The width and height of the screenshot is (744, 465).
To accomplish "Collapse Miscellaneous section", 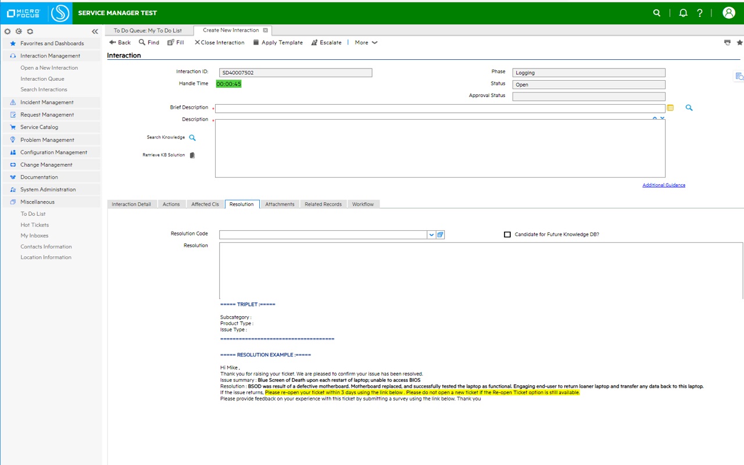I will [x=51, y=202].
